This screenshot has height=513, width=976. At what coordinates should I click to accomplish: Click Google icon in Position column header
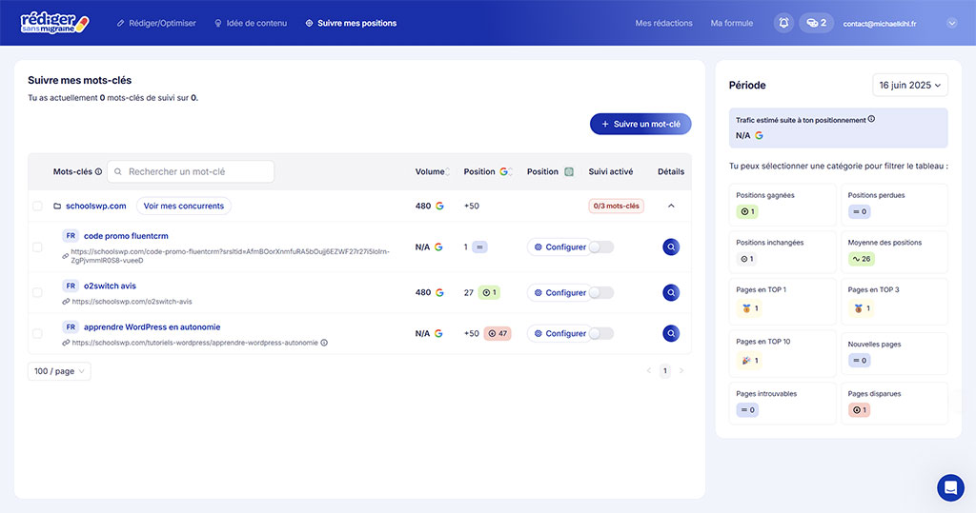pyautogui.click(x=503, y=171)
